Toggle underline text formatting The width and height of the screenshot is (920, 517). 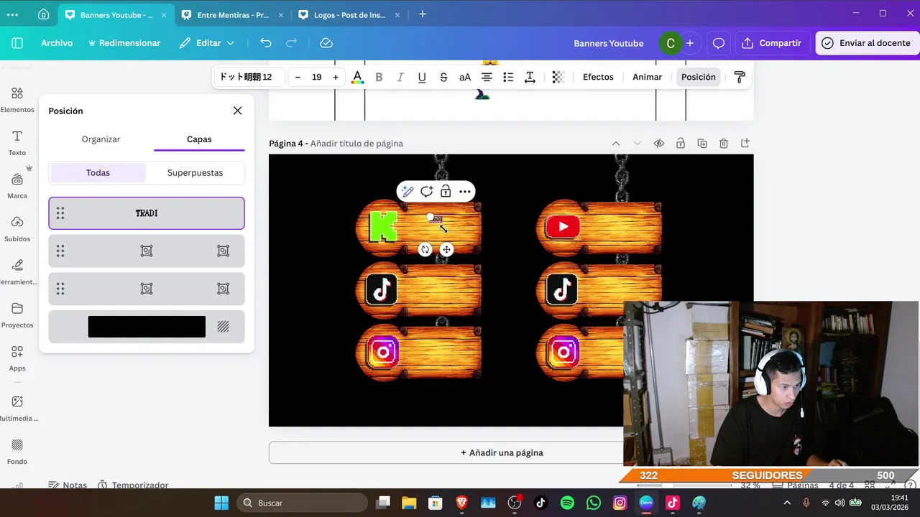[x=422, y=78]
